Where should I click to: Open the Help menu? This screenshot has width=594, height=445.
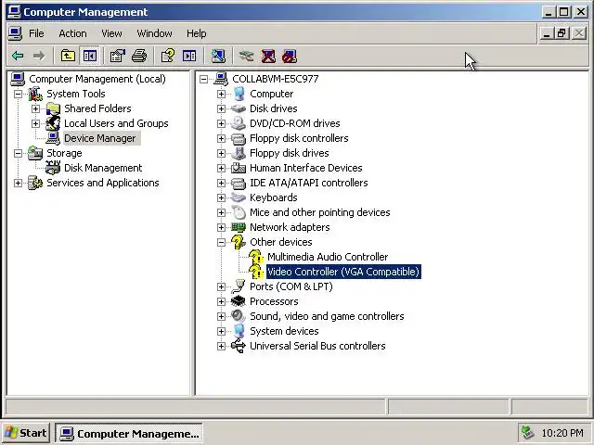(x=196, y=33)
